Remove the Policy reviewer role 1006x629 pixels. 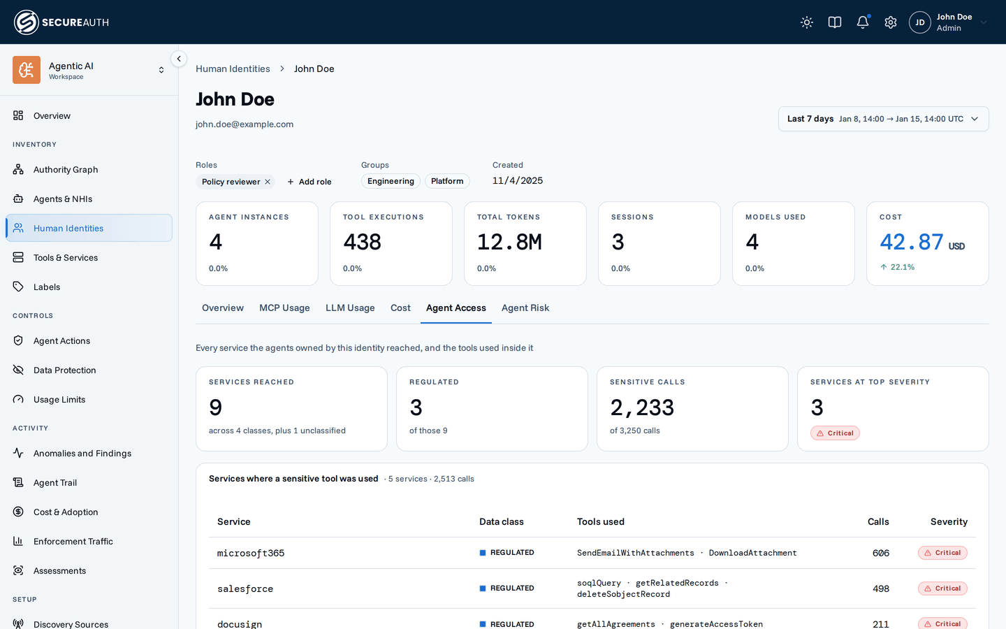[x=268, y=182]
